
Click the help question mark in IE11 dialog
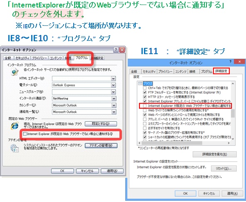230,62
